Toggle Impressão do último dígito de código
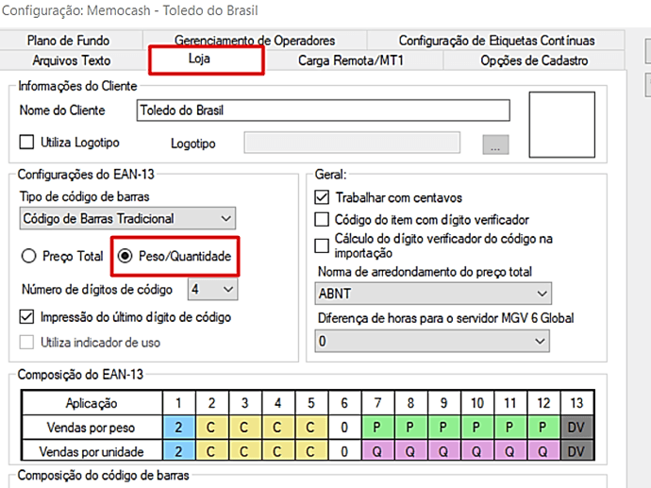Viewport: 651px width, 488px height. click(x=26, y=316)
